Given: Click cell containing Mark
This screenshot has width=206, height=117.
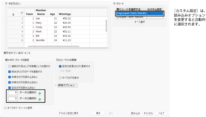Looking at the screenshot, I should (41, 32).
